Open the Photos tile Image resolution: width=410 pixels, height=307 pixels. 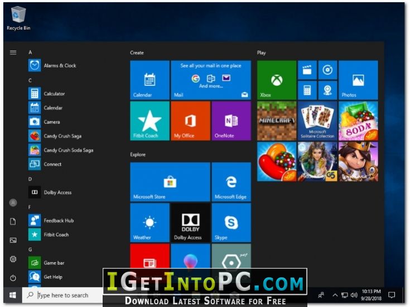click(x=358, y=80)
